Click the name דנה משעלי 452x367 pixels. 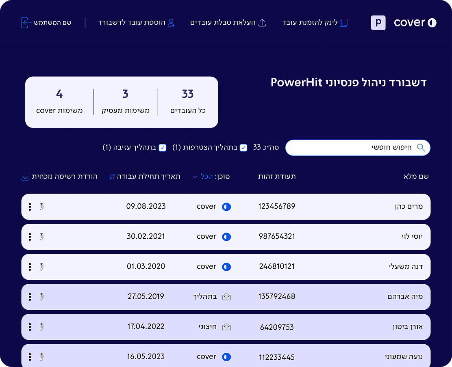point(406,267)
